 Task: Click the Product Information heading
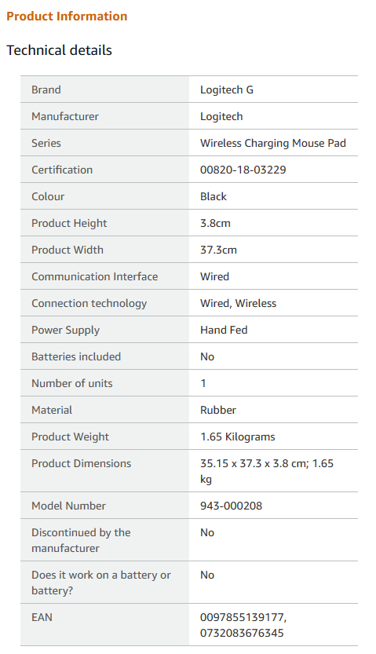(x=67, y=16)
